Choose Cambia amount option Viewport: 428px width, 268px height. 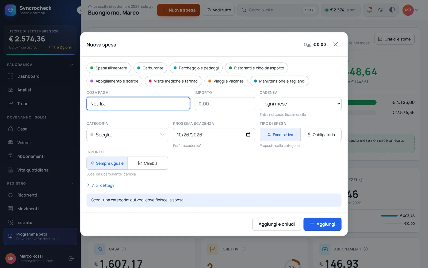tap(148, 163)
